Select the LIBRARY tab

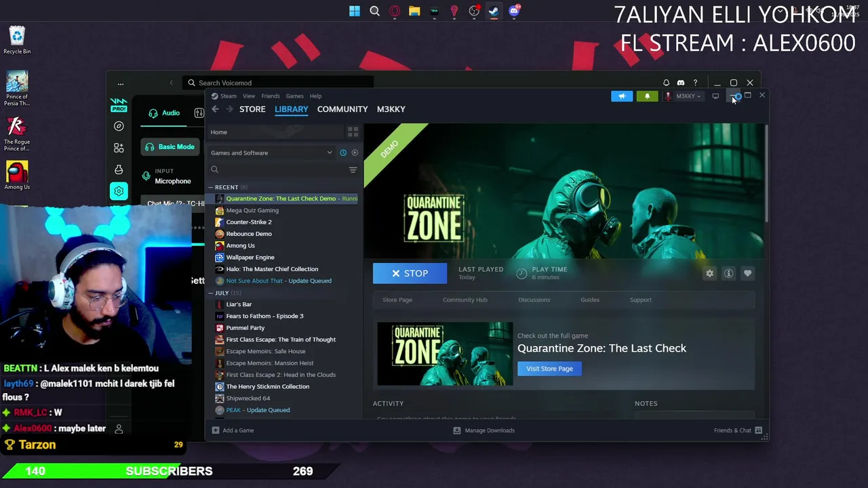point(291,109)
